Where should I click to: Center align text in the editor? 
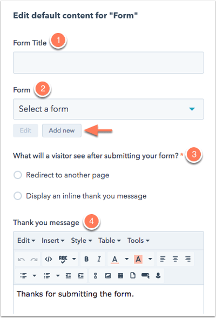coord(175,259)
